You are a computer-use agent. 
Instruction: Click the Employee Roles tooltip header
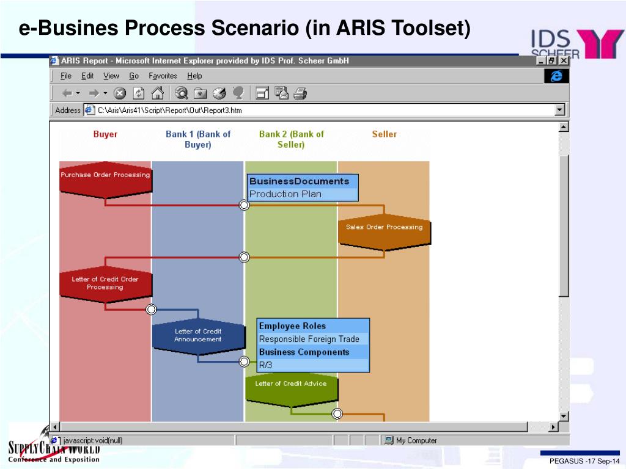(x=292, y=326)
